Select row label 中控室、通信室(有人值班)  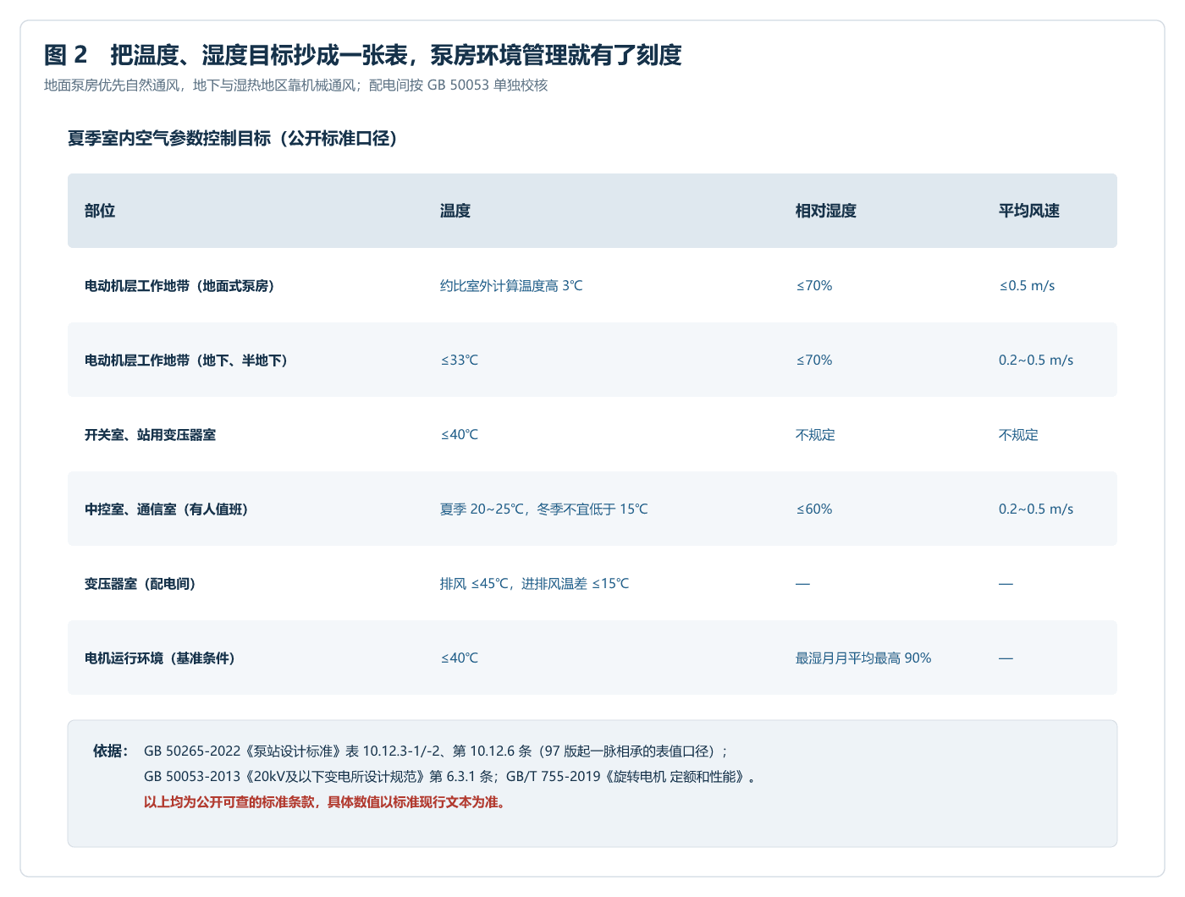167,509
